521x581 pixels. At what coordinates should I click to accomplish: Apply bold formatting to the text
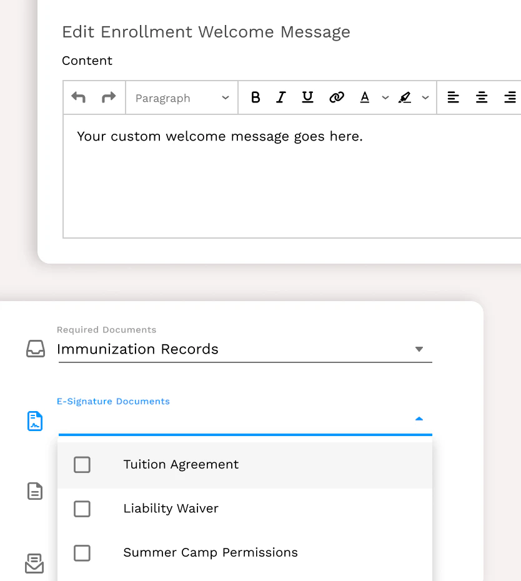click(x=255, y=97)
